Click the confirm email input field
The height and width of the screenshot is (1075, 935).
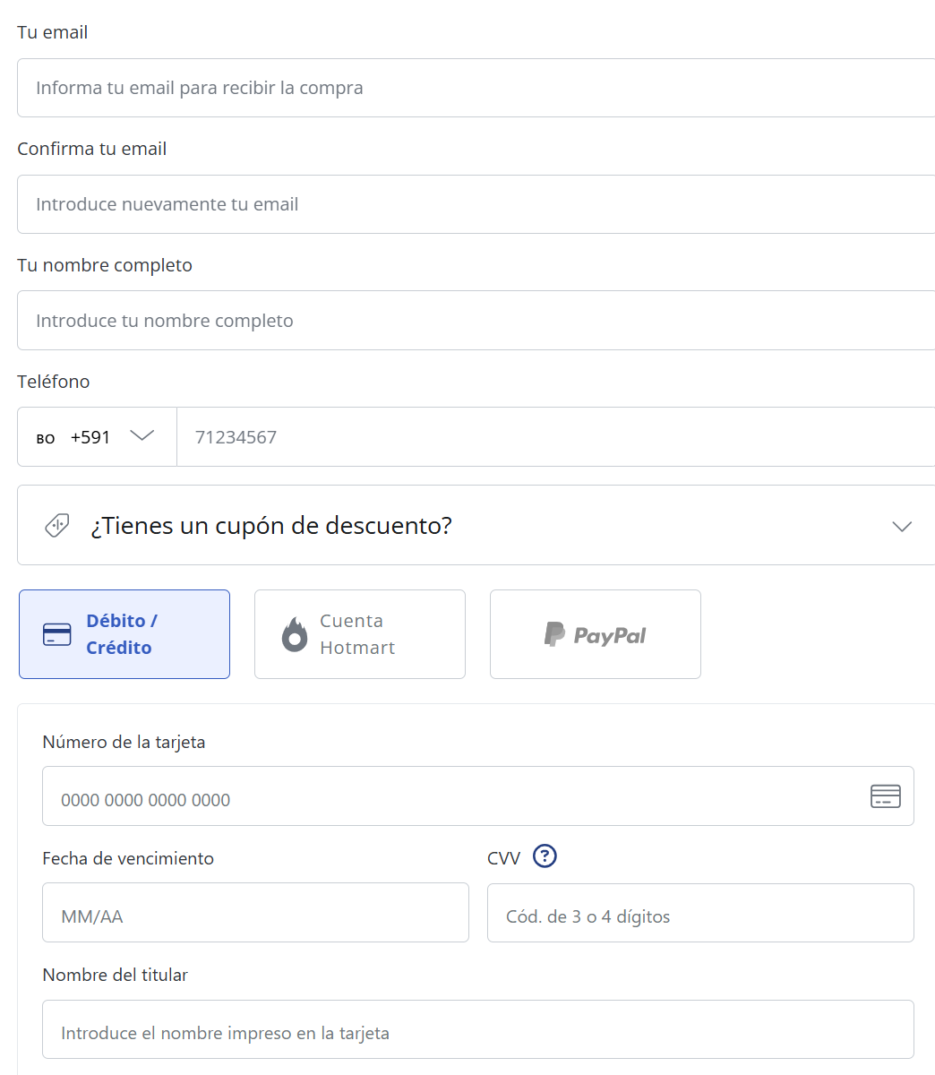(x=475, y=204)
